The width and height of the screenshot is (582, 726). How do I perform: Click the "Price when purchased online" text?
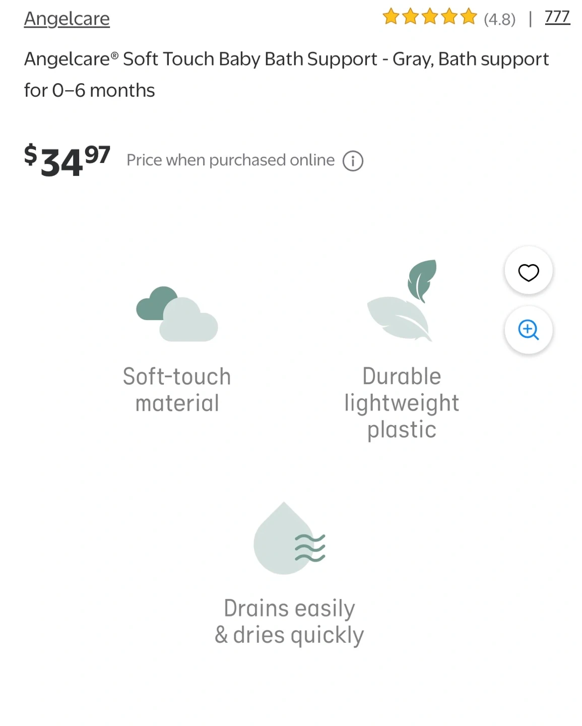pos(230,160)
